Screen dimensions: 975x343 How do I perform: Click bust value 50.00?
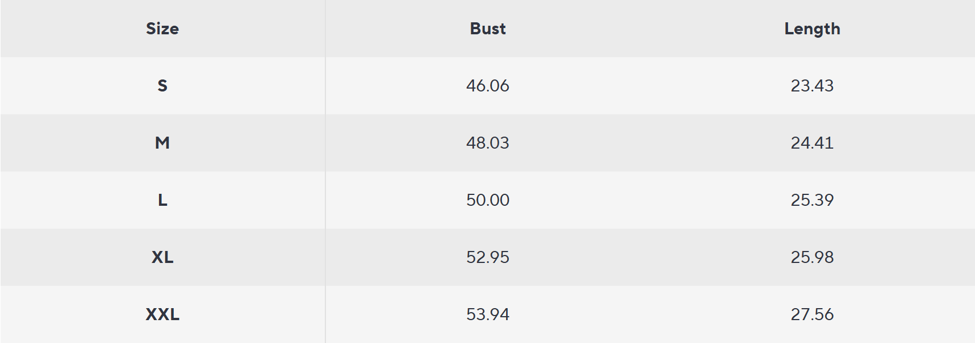tap(488, 200)
